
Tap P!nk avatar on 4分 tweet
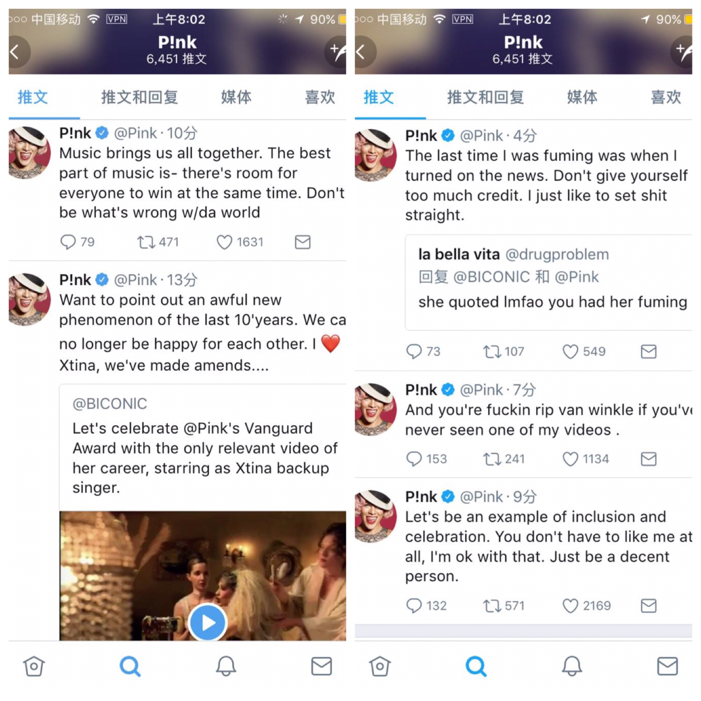(x=373, y=155)
